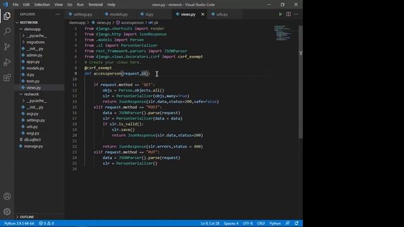Open notifications bell in status bar
The image size is (404, 227).
(297, 223)
